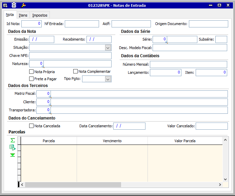Click the Valor Parcela column header
The image size is (235, 196).
tap(185, 141)
